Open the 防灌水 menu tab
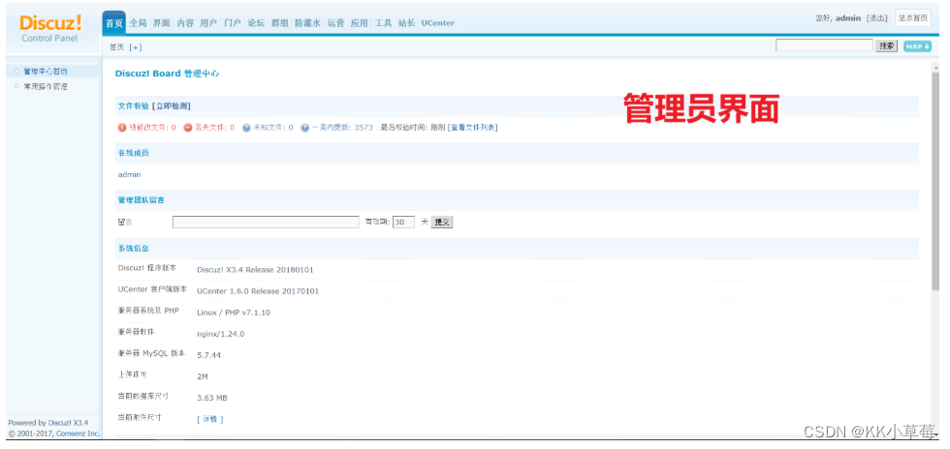Viewport: 950px width, 449px height. pyautogui.click(x=308, y=23)
